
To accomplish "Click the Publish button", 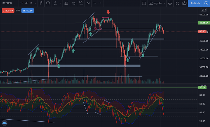I will [195, 3].
